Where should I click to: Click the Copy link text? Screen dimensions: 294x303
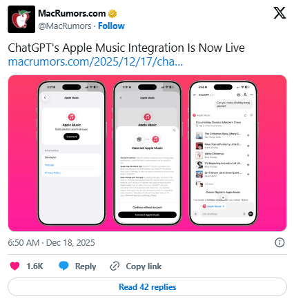(144, 266)
